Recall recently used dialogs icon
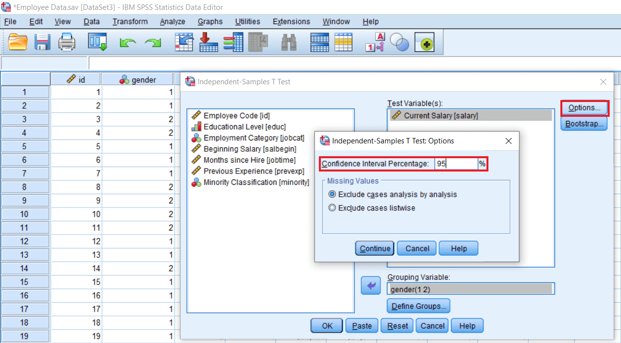This screenshot has height=343, width=621. point(97,42)
